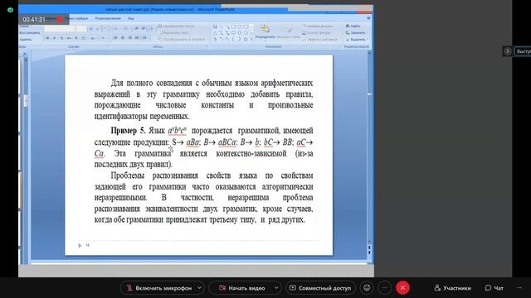Open the Показ слайдов ribbon tab
The width and height of the screenshot is (531, 298).
[x=77, y=18]
